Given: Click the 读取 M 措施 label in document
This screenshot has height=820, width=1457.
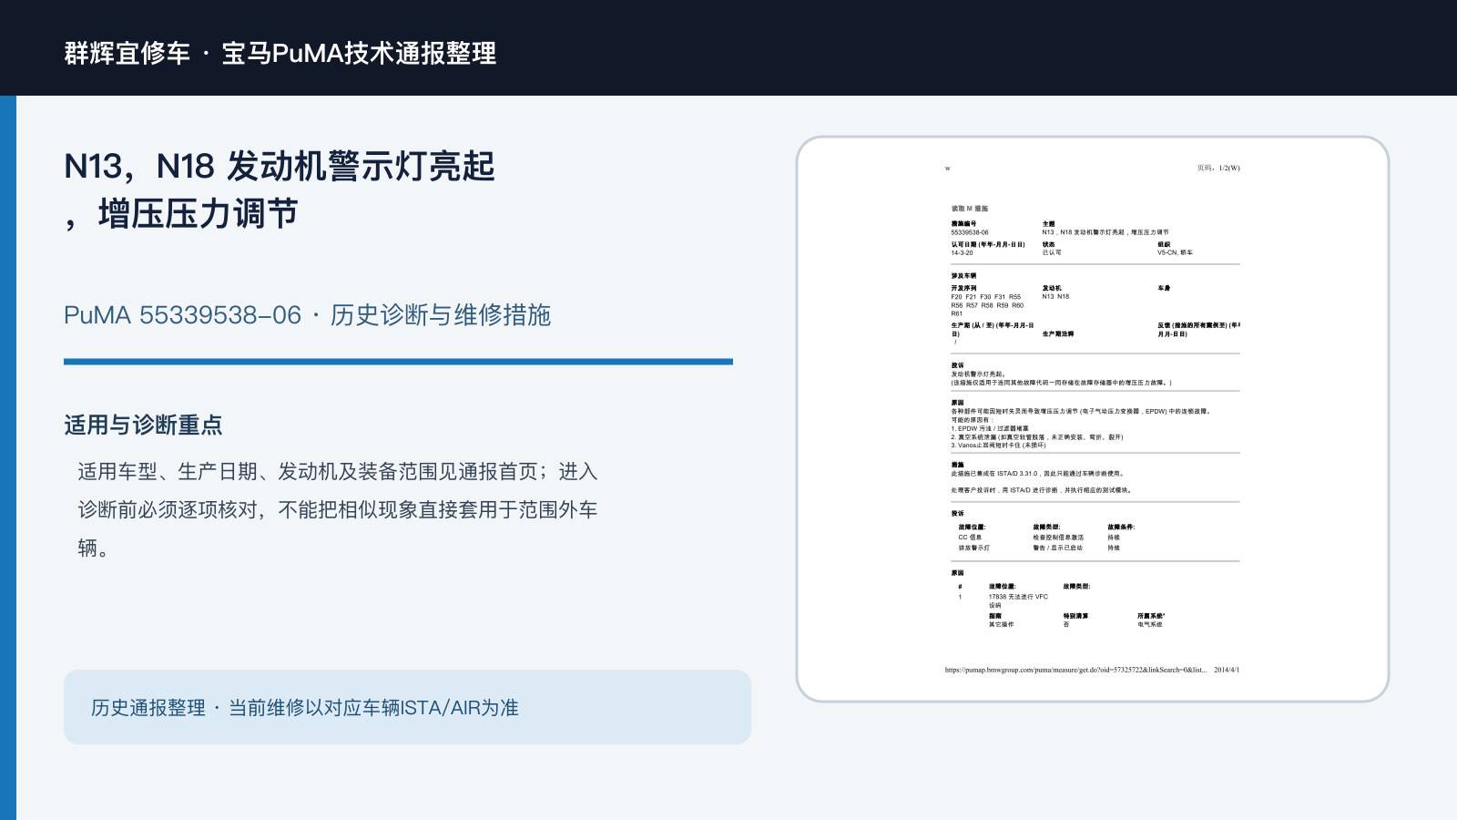Looking at the screenshot, I should [970, 209].
